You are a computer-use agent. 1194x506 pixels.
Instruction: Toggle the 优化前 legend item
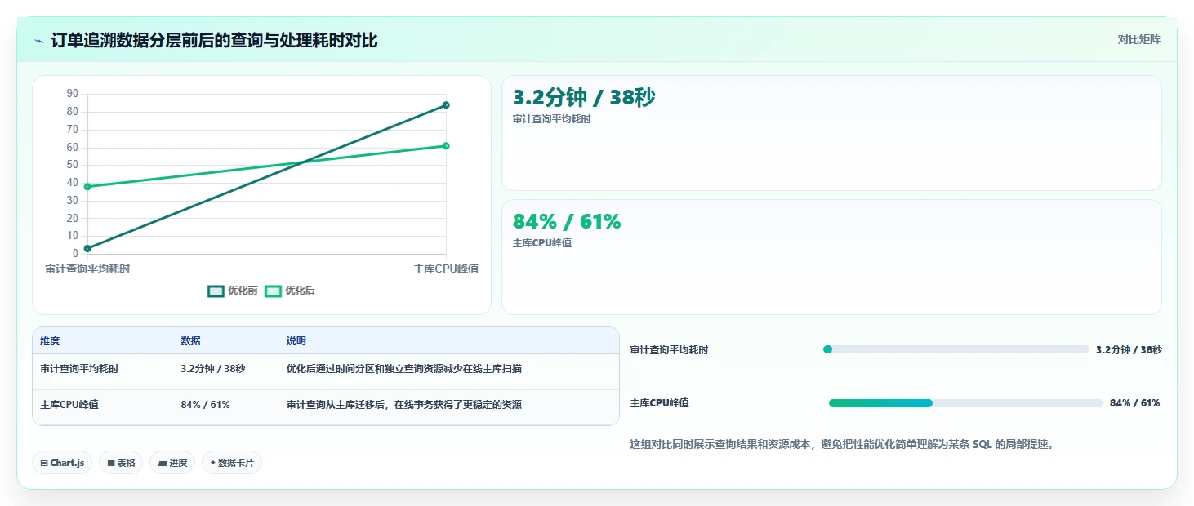click(x=233, y=291)
